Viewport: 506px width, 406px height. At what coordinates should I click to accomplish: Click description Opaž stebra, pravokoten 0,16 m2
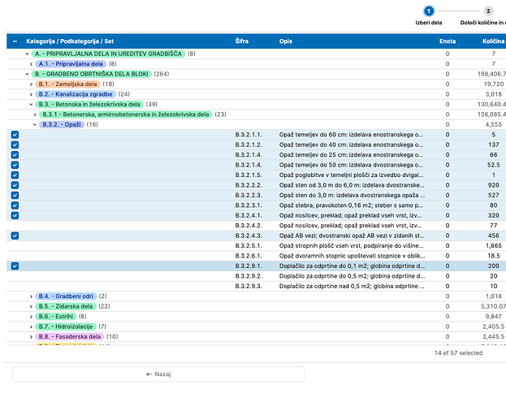[x=351, y=205]
